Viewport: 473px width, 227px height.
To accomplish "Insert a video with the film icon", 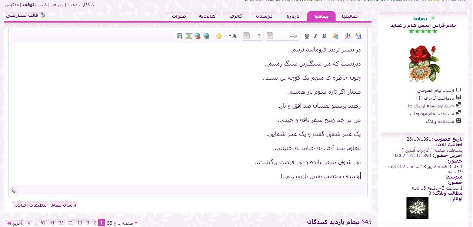I will [x=180, y=36].
